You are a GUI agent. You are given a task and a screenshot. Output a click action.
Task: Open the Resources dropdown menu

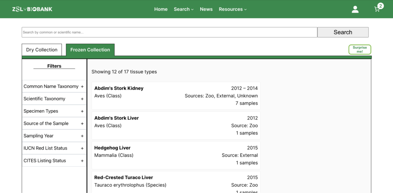click(x=233, y=9)
